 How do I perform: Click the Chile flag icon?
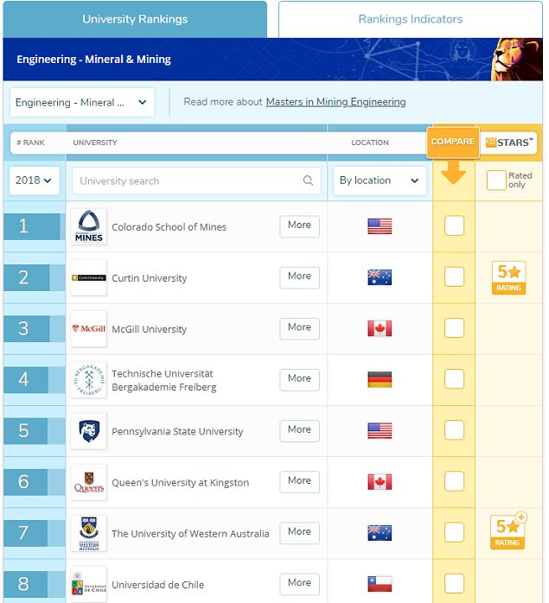point(380,584)
